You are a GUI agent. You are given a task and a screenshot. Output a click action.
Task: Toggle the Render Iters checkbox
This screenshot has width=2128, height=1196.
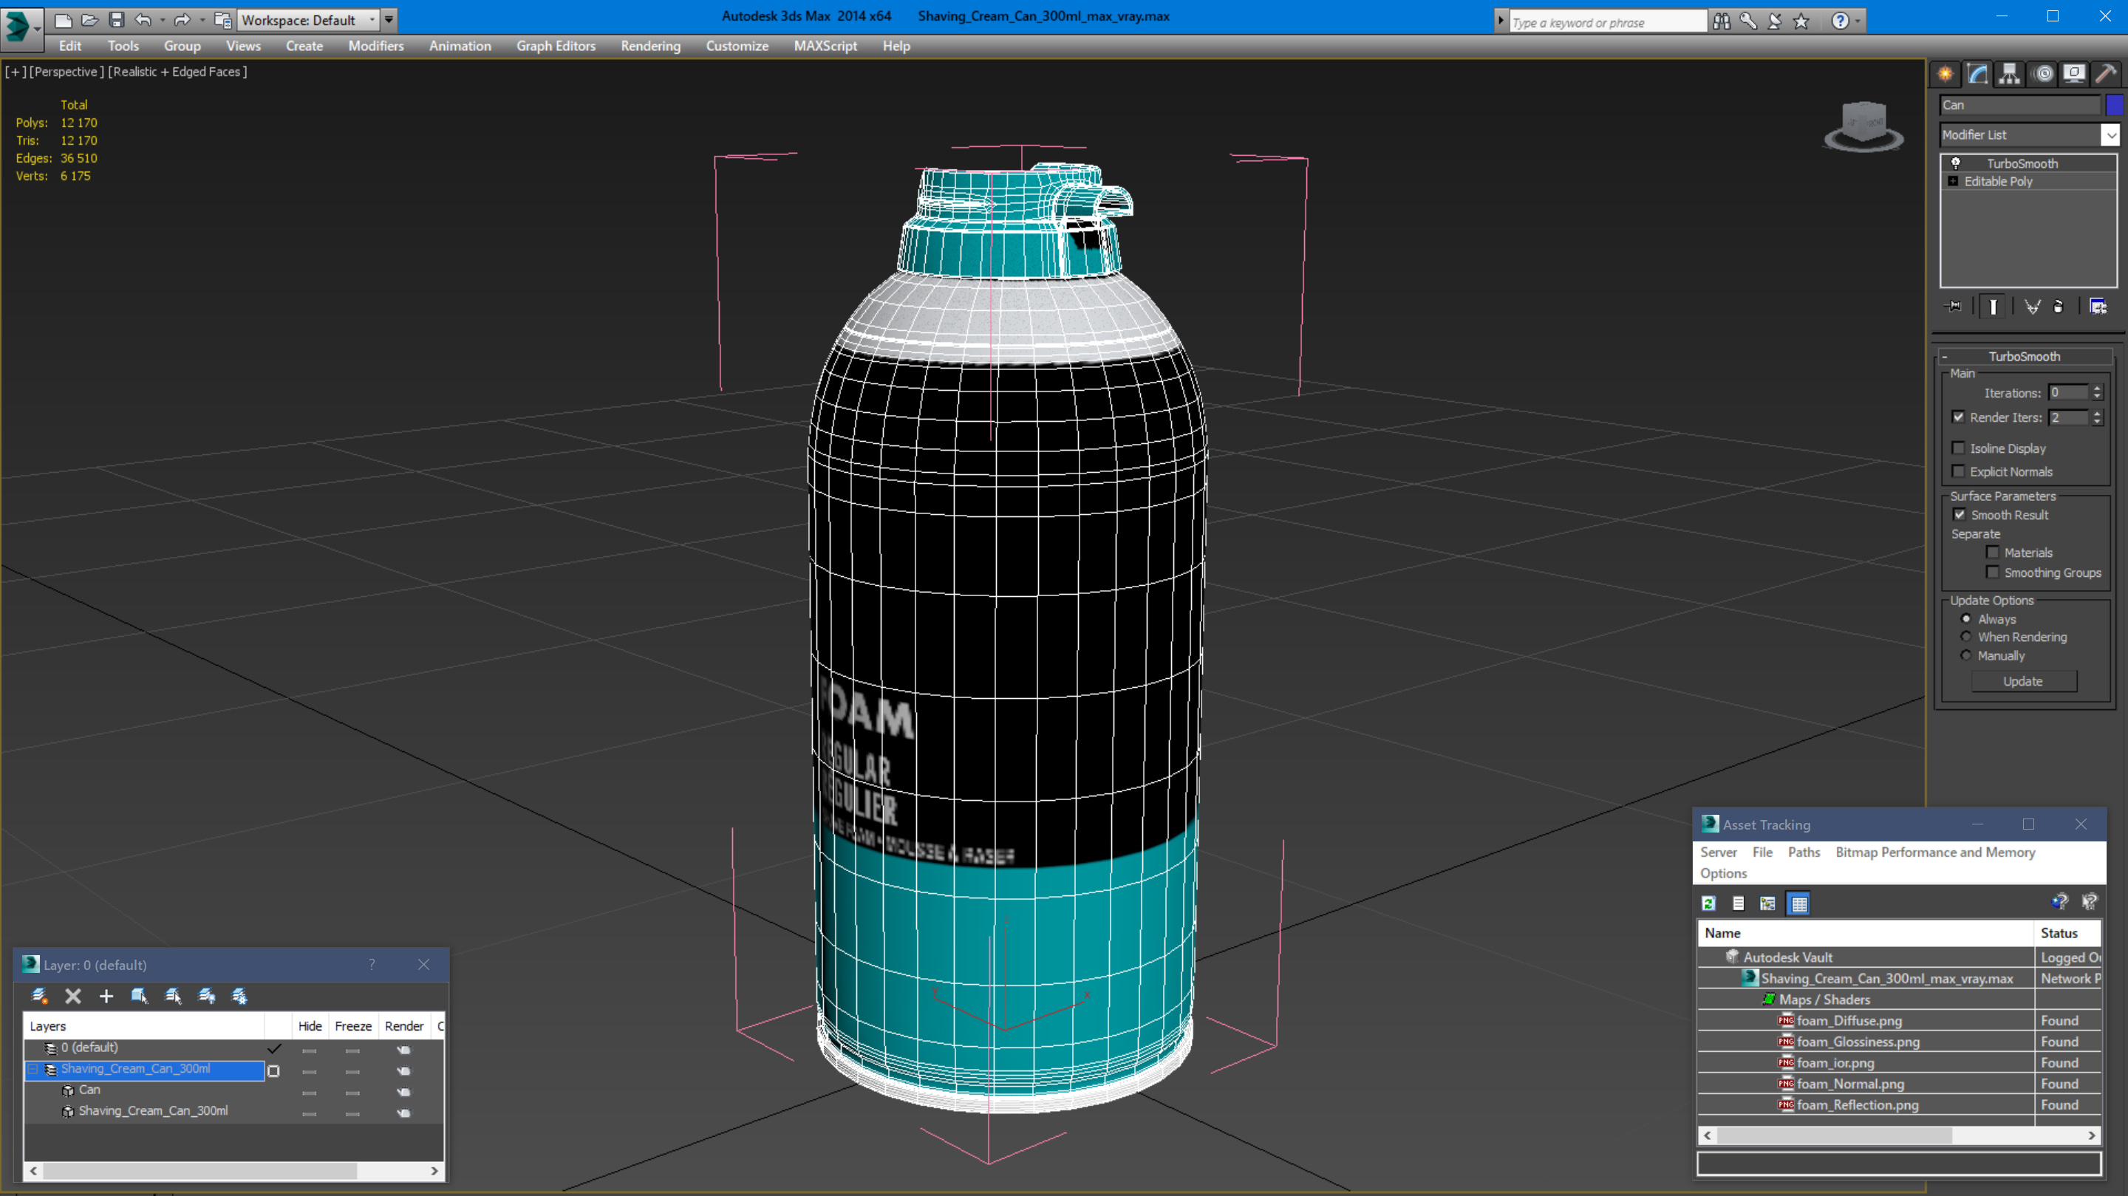1959,417
